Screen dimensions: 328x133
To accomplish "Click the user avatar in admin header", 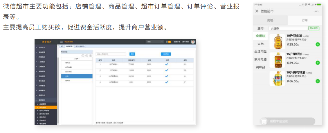I will 193,42.
